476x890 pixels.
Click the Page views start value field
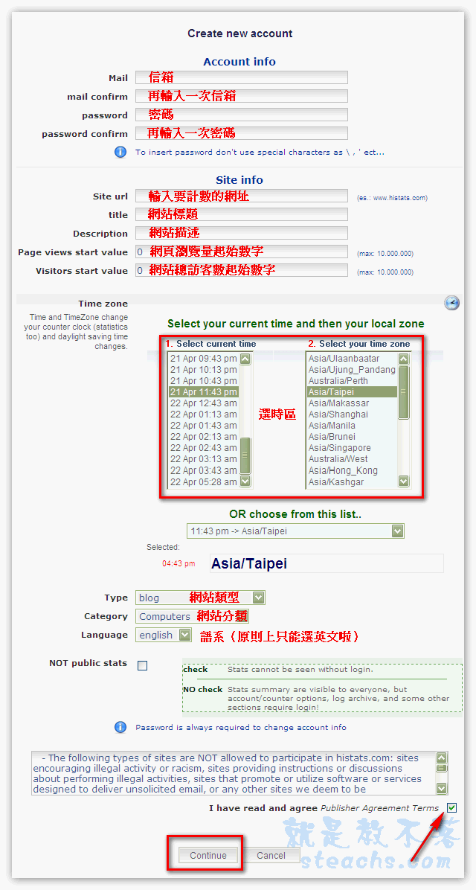click(241, 252)
